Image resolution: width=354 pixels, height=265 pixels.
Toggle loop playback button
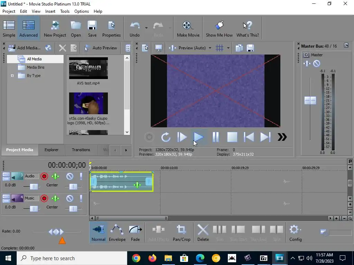coord(166,137)
